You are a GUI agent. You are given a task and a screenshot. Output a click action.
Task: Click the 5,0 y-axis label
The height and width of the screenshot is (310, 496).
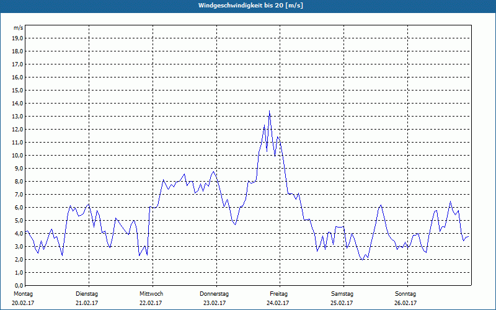(x=19, y=221)
